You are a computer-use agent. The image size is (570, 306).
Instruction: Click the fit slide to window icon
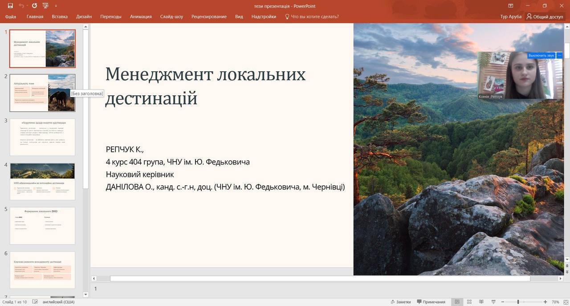566,302
